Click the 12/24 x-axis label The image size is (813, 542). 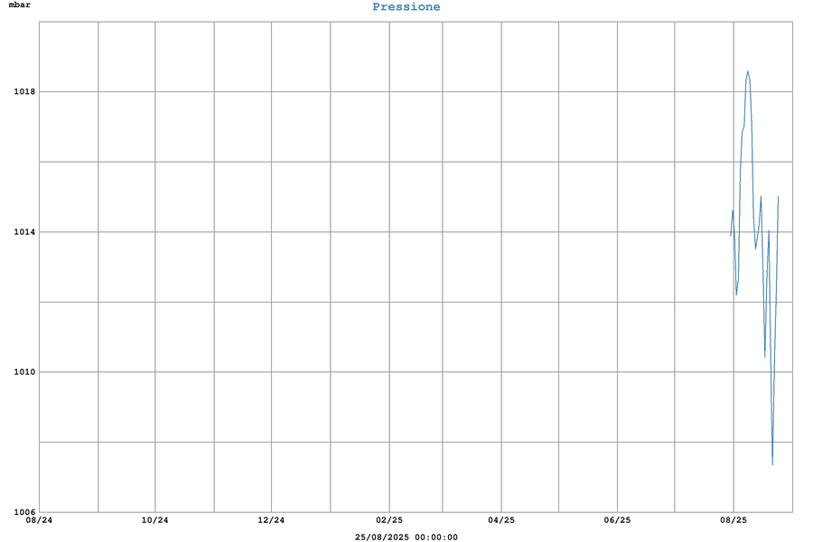[x=271, y=520]
